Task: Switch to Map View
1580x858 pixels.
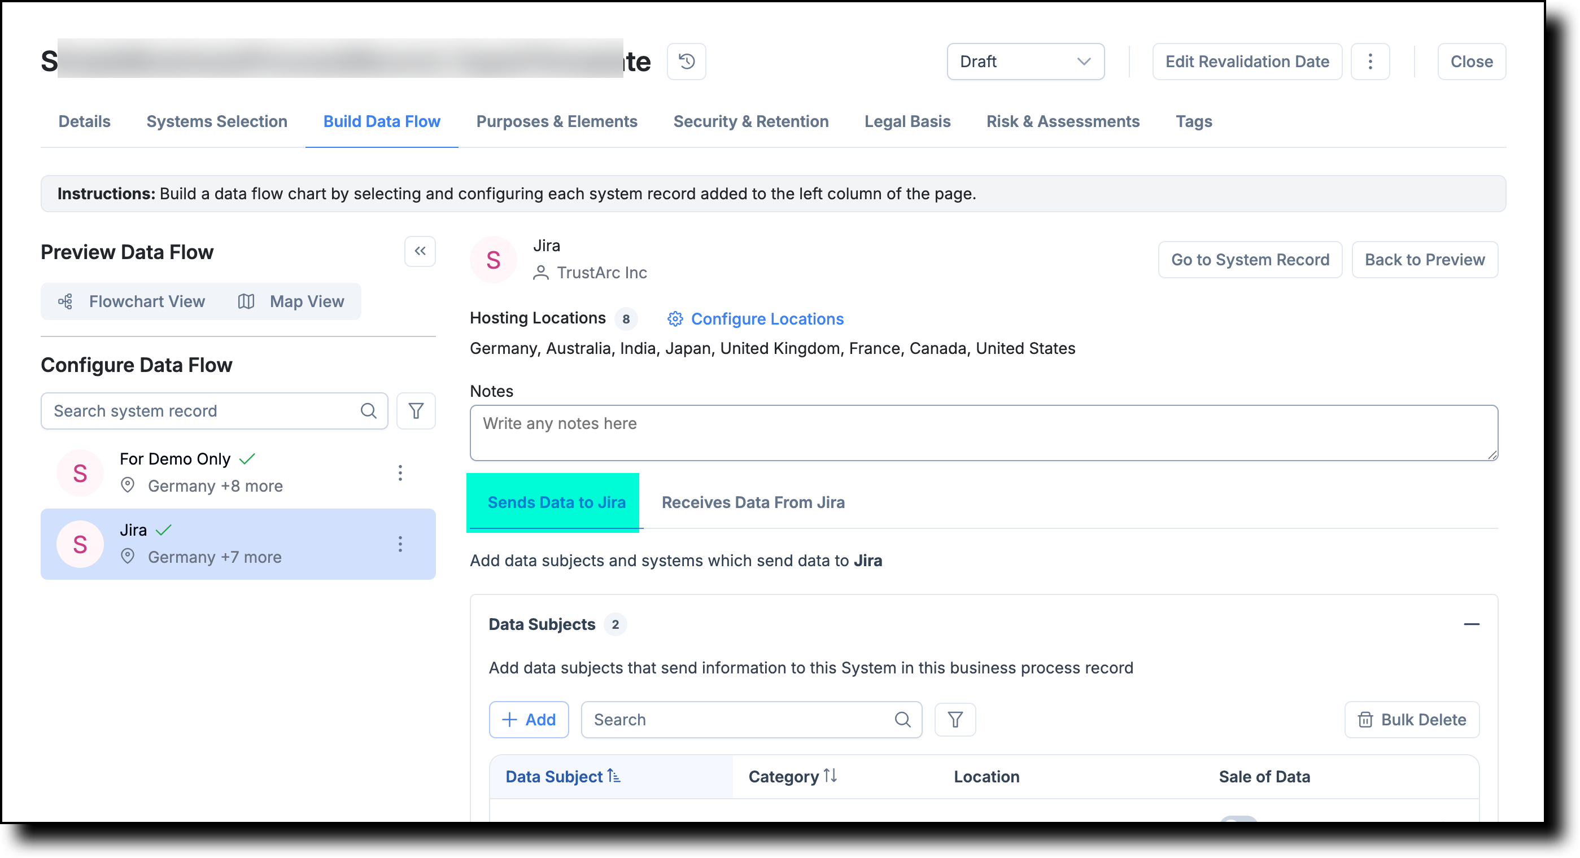Action: tap(291, 301)
